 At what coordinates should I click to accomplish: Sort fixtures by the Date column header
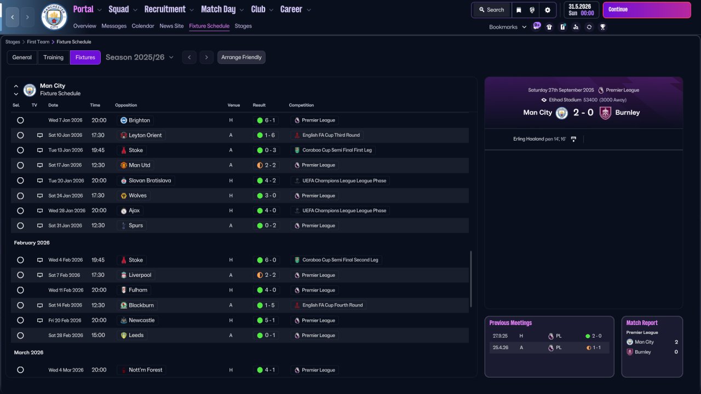coord(53,105)
